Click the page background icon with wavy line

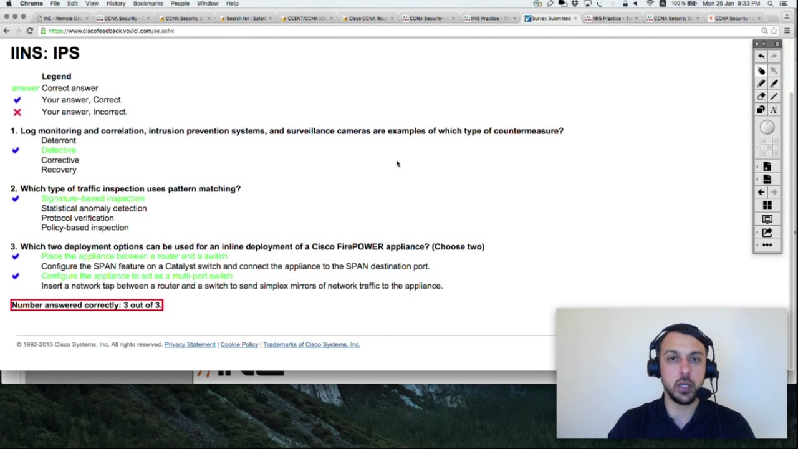click(767, 180)
